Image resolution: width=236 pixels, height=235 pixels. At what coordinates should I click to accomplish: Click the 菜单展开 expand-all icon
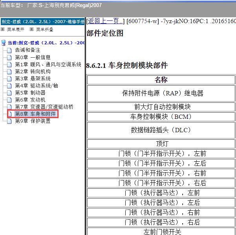click(x=3, y=29)
